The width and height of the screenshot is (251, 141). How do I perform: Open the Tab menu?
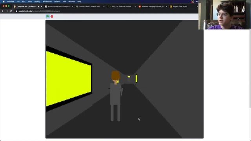tap(64, 2)
